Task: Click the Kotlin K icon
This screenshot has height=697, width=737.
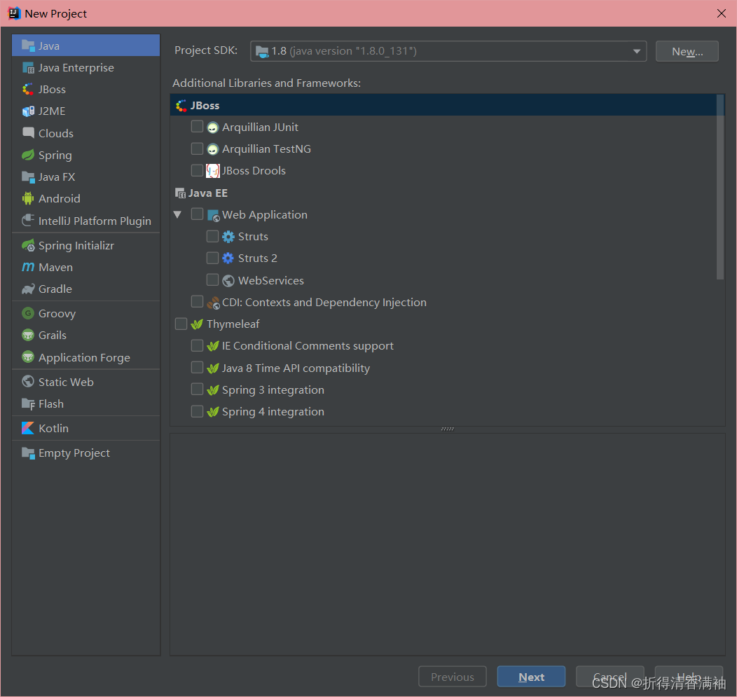Action: [x=28, y=428]
